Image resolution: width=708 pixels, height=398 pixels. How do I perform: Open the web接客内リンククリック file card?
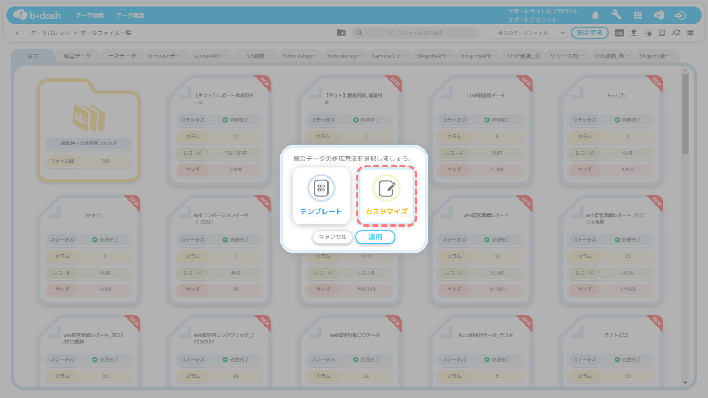pyautogui.click(x=220, y=350)
